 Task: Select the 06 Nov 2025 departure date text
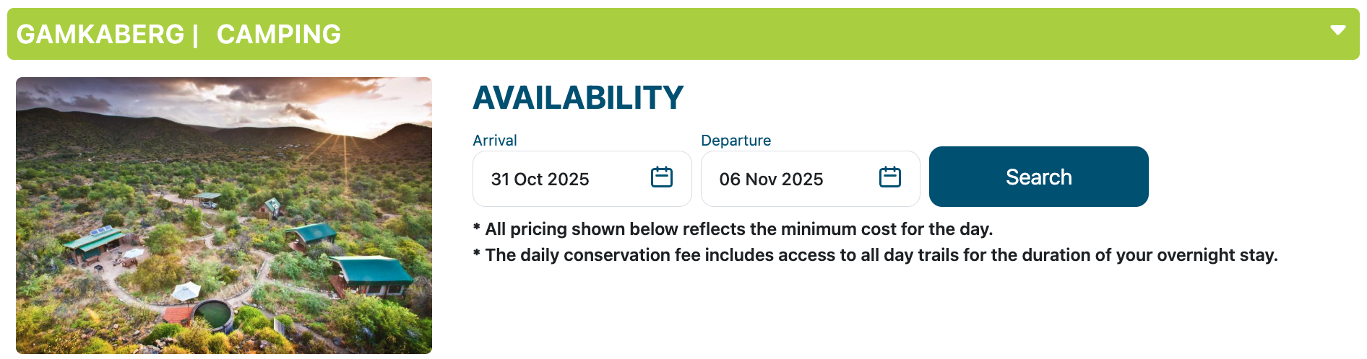(x=771, y=179)
